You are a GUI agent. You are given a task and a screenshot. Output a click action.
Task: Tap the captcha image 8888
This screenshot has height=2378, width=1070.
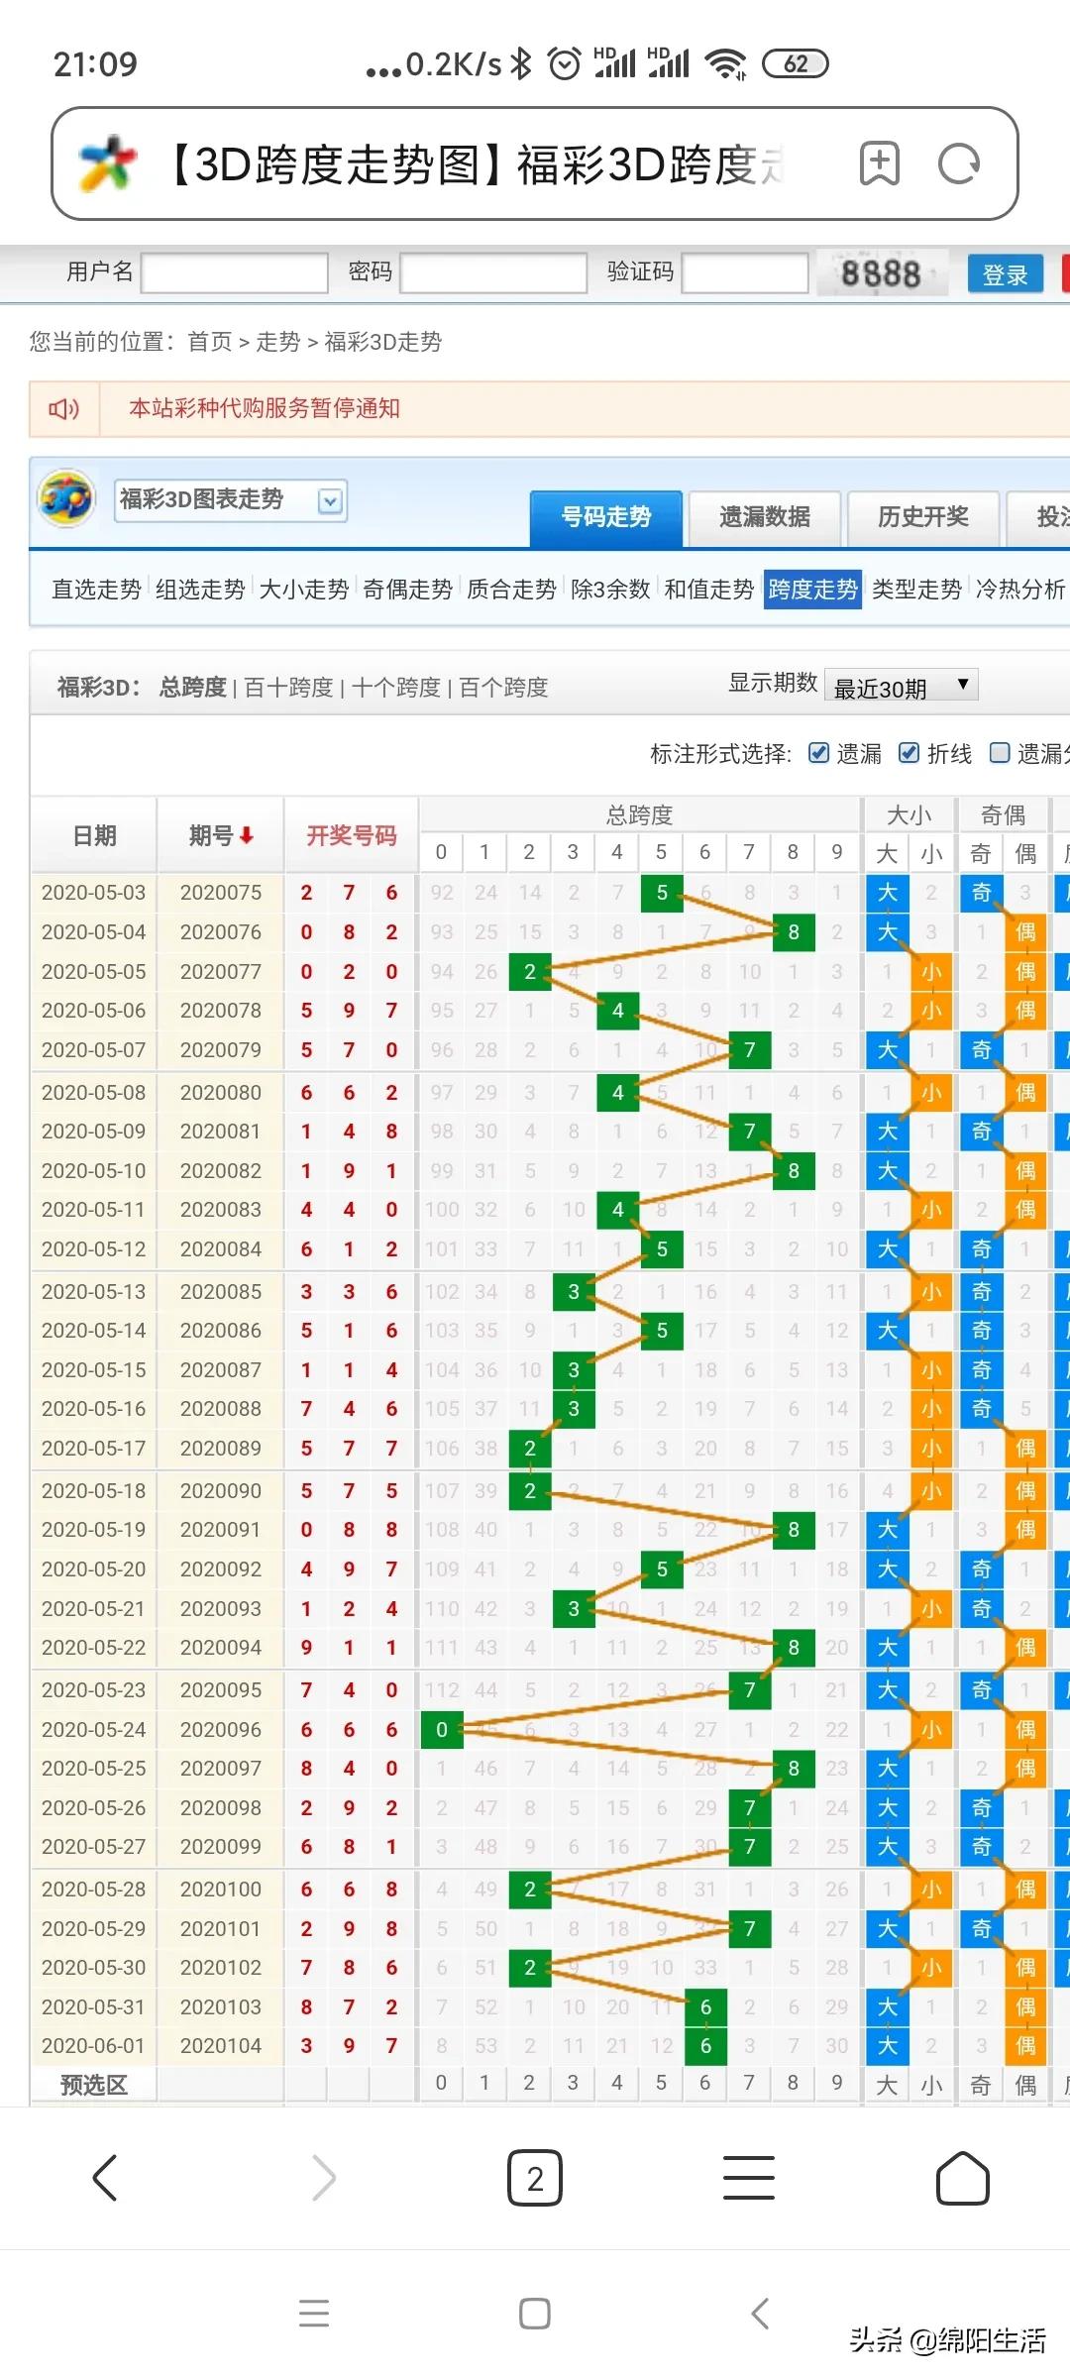[881, 273]
